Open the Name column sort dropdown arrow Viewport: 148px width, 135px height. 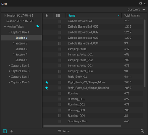[x=118, y=15]
